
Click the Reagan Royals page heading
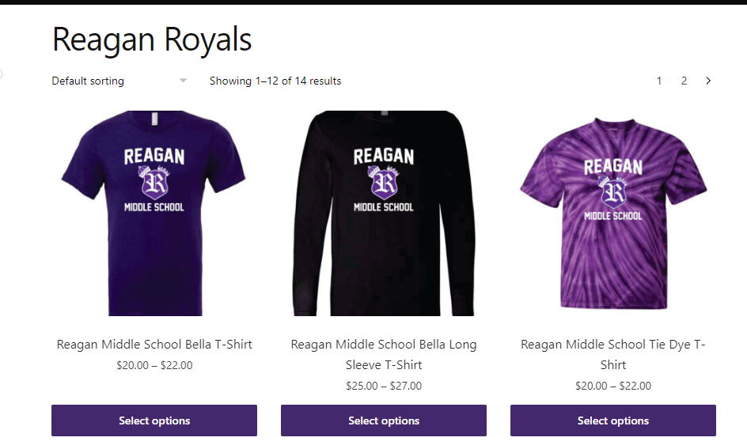pos(152,40)
